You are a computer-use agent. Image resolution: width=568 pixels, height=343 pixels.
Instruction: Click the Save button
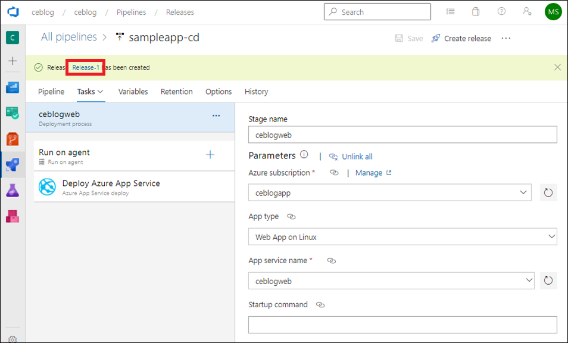tap(409, 38)
